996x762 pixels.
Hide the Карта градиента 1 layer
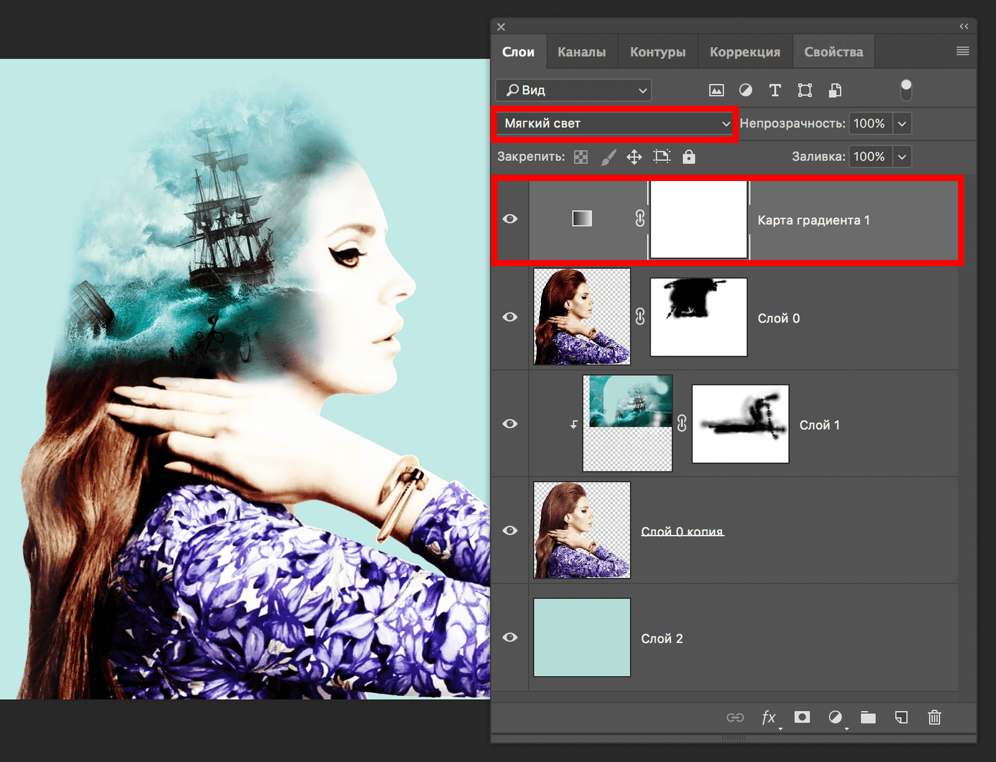[x=510, y=219]
